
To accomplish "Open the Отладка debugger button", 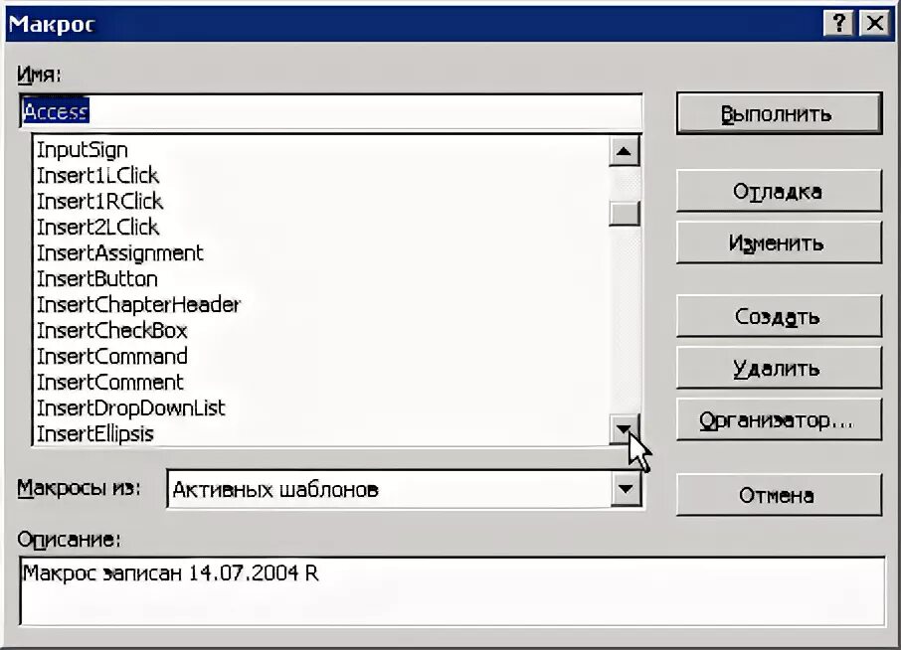I will [779, 191].
